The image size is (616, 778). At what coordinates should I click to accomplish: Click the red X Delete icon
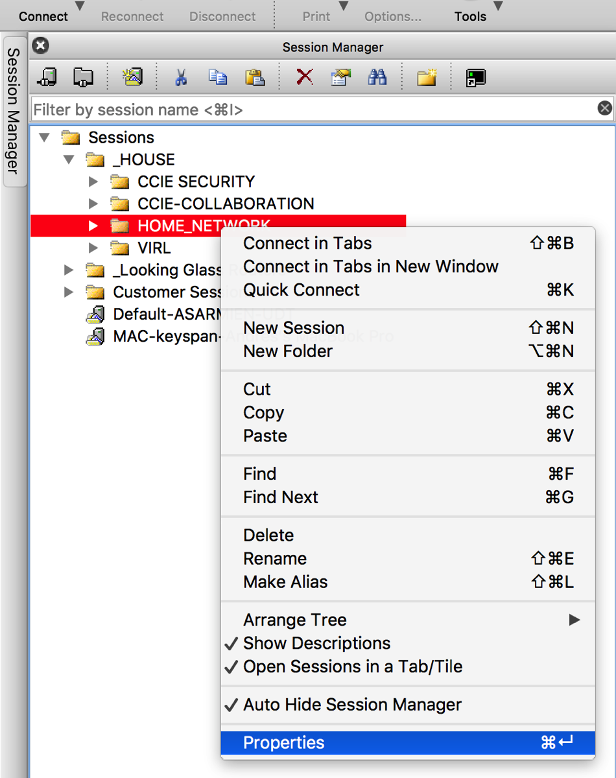coord(304,78)
